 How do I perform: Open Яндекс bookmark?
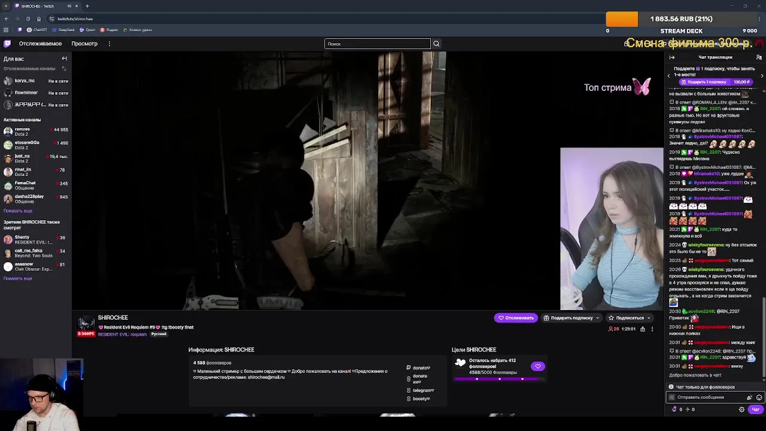(x=110, y=30)
